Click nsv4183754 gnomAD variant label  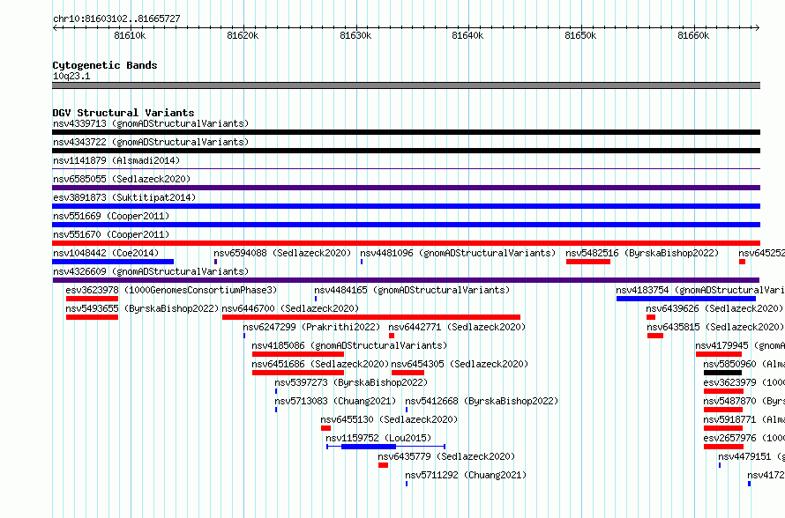pyautogui.click(x=700, y=290)
